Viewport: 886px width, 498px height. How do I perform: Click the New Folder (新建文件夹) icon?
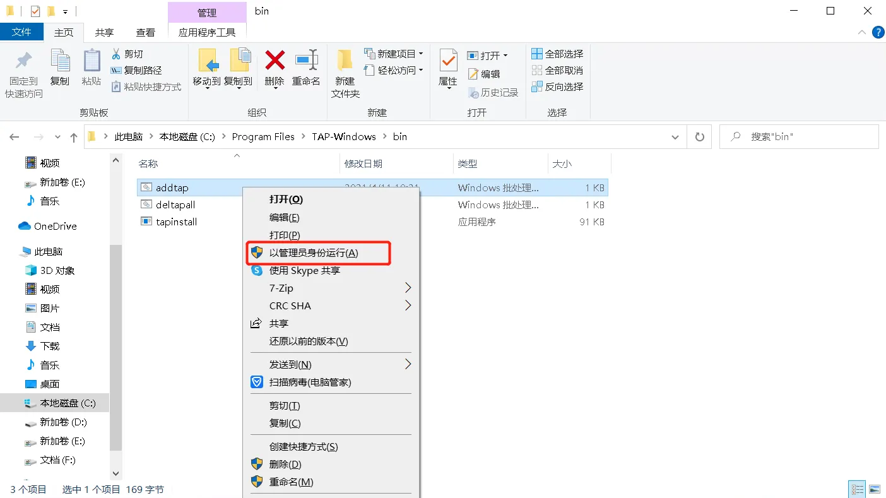coord(344,69)
